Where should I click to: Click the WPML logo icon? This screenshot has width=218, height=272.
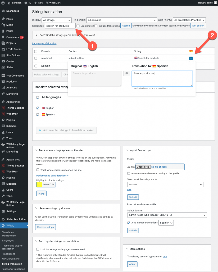point(3,226)
